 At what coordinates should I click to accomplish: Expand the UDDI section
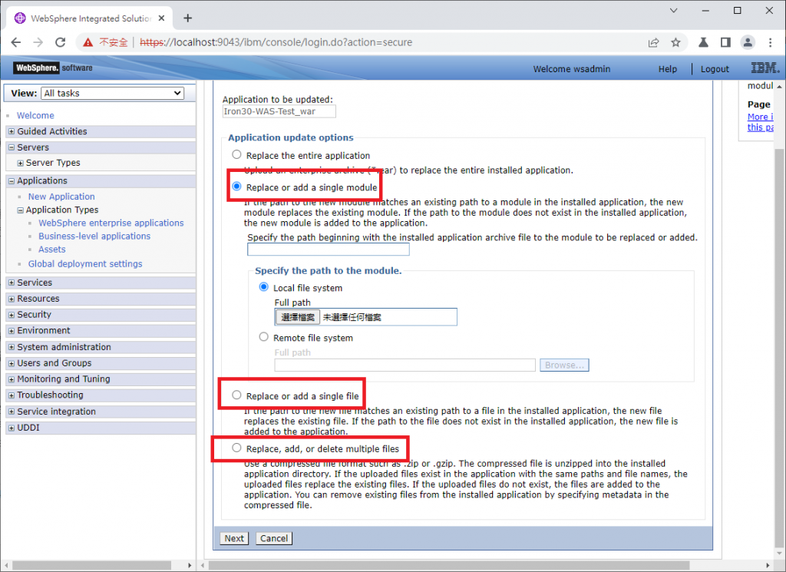coord(12,428)
